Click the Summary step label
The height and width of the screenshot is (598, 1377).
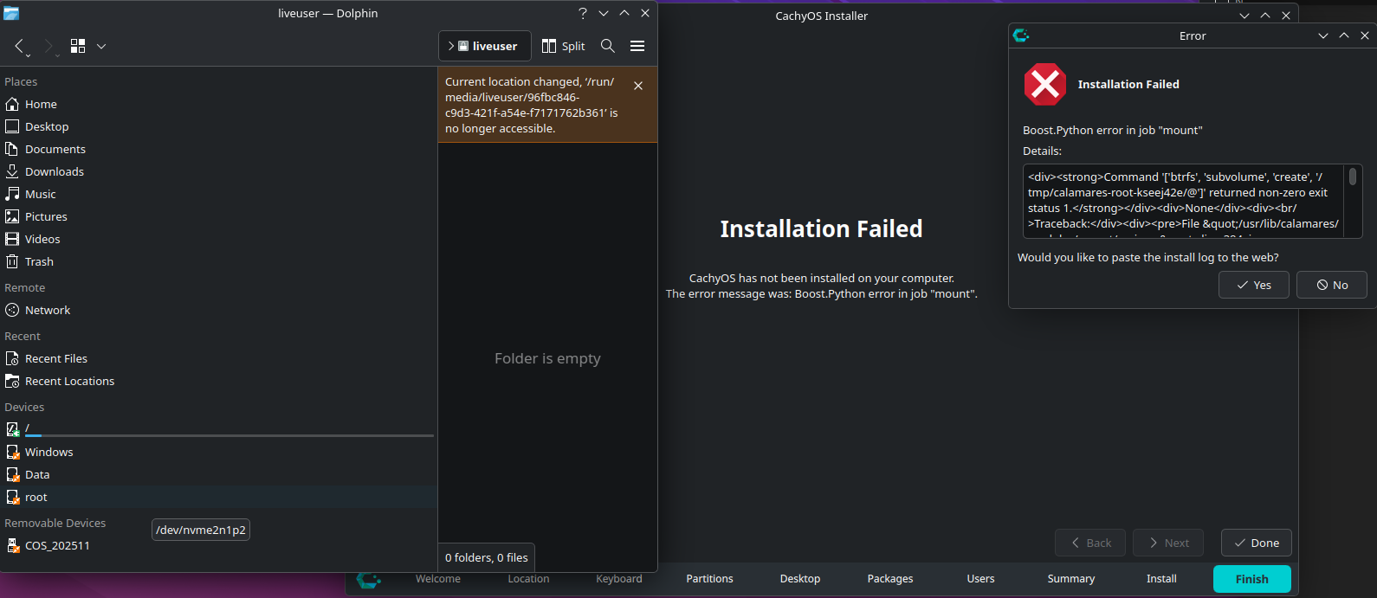click(1071, 579)
